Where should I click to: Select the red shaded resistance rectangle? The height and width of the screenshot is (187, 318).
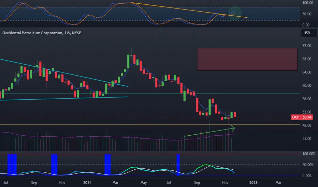(247, 59)
